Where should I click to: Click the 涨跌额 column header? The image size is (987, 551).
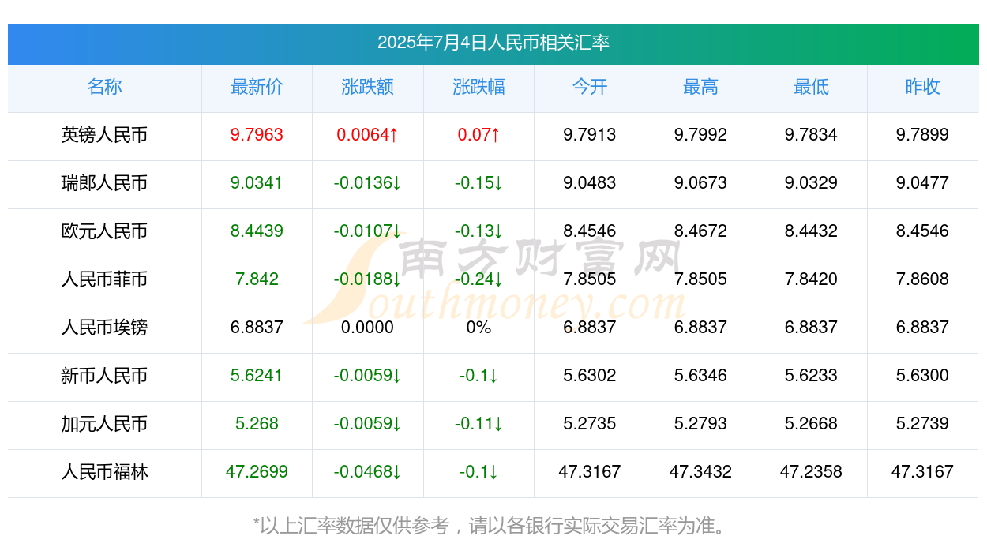(368, 87)
